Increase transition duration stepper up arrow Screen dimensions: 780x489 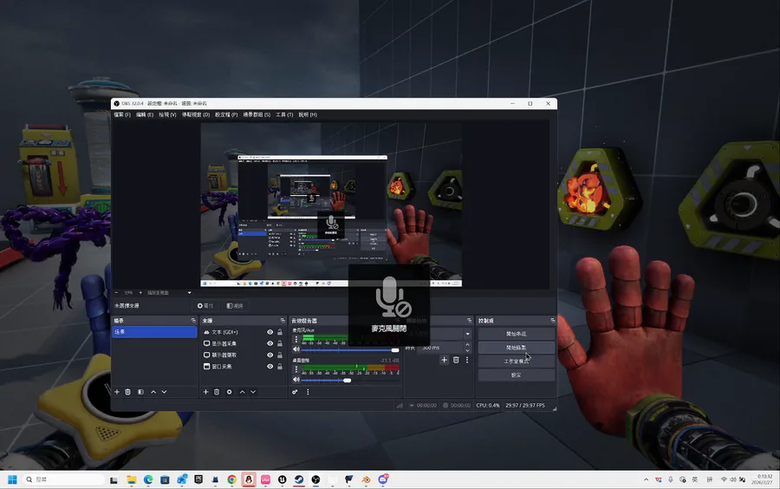(467, 345)
